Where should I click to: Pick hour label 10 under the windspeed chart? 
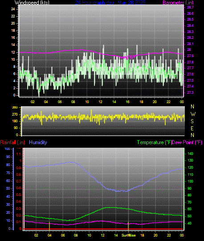[x=87, y=102]
